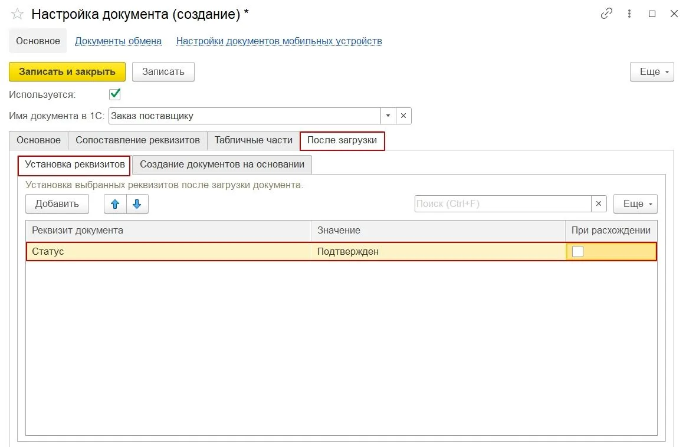Open the Еще menu beside the search box
Screen dimensions: 686x447
(635, 203)
